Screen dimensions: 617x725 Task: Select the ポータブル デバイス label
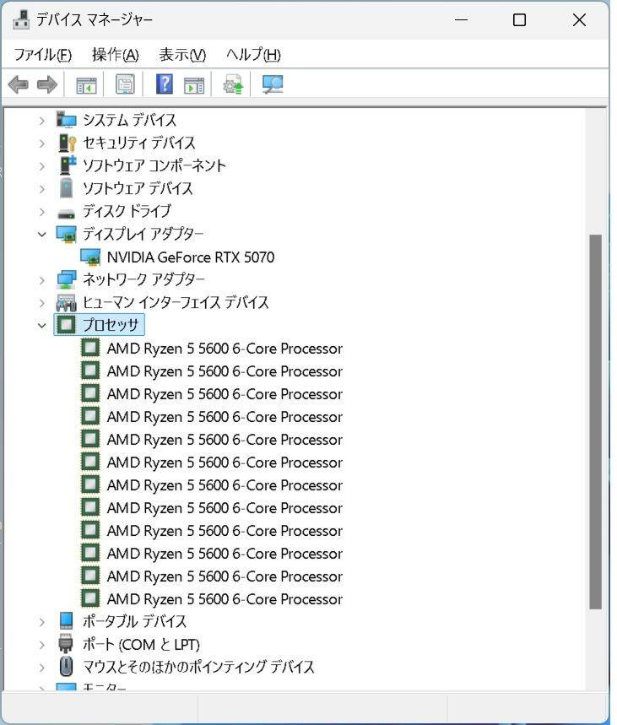coord(134,621)
